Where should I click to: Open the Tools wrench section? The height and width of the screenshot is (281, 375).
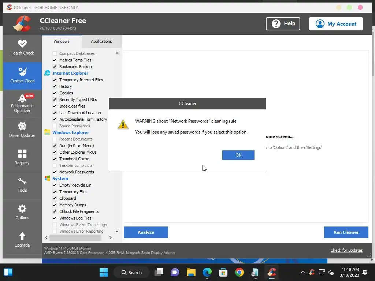pyautogui.click(x=22, y=185)
